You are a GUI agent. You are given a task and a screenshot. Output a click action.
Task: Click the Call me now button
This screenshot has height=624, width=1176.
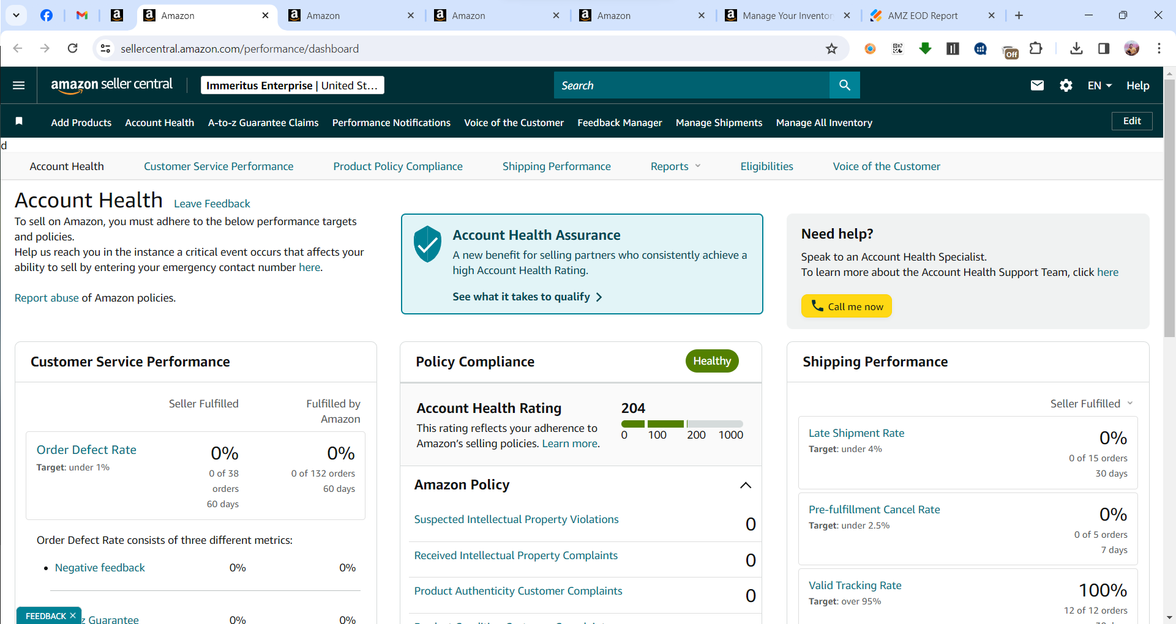click(847, 306)
